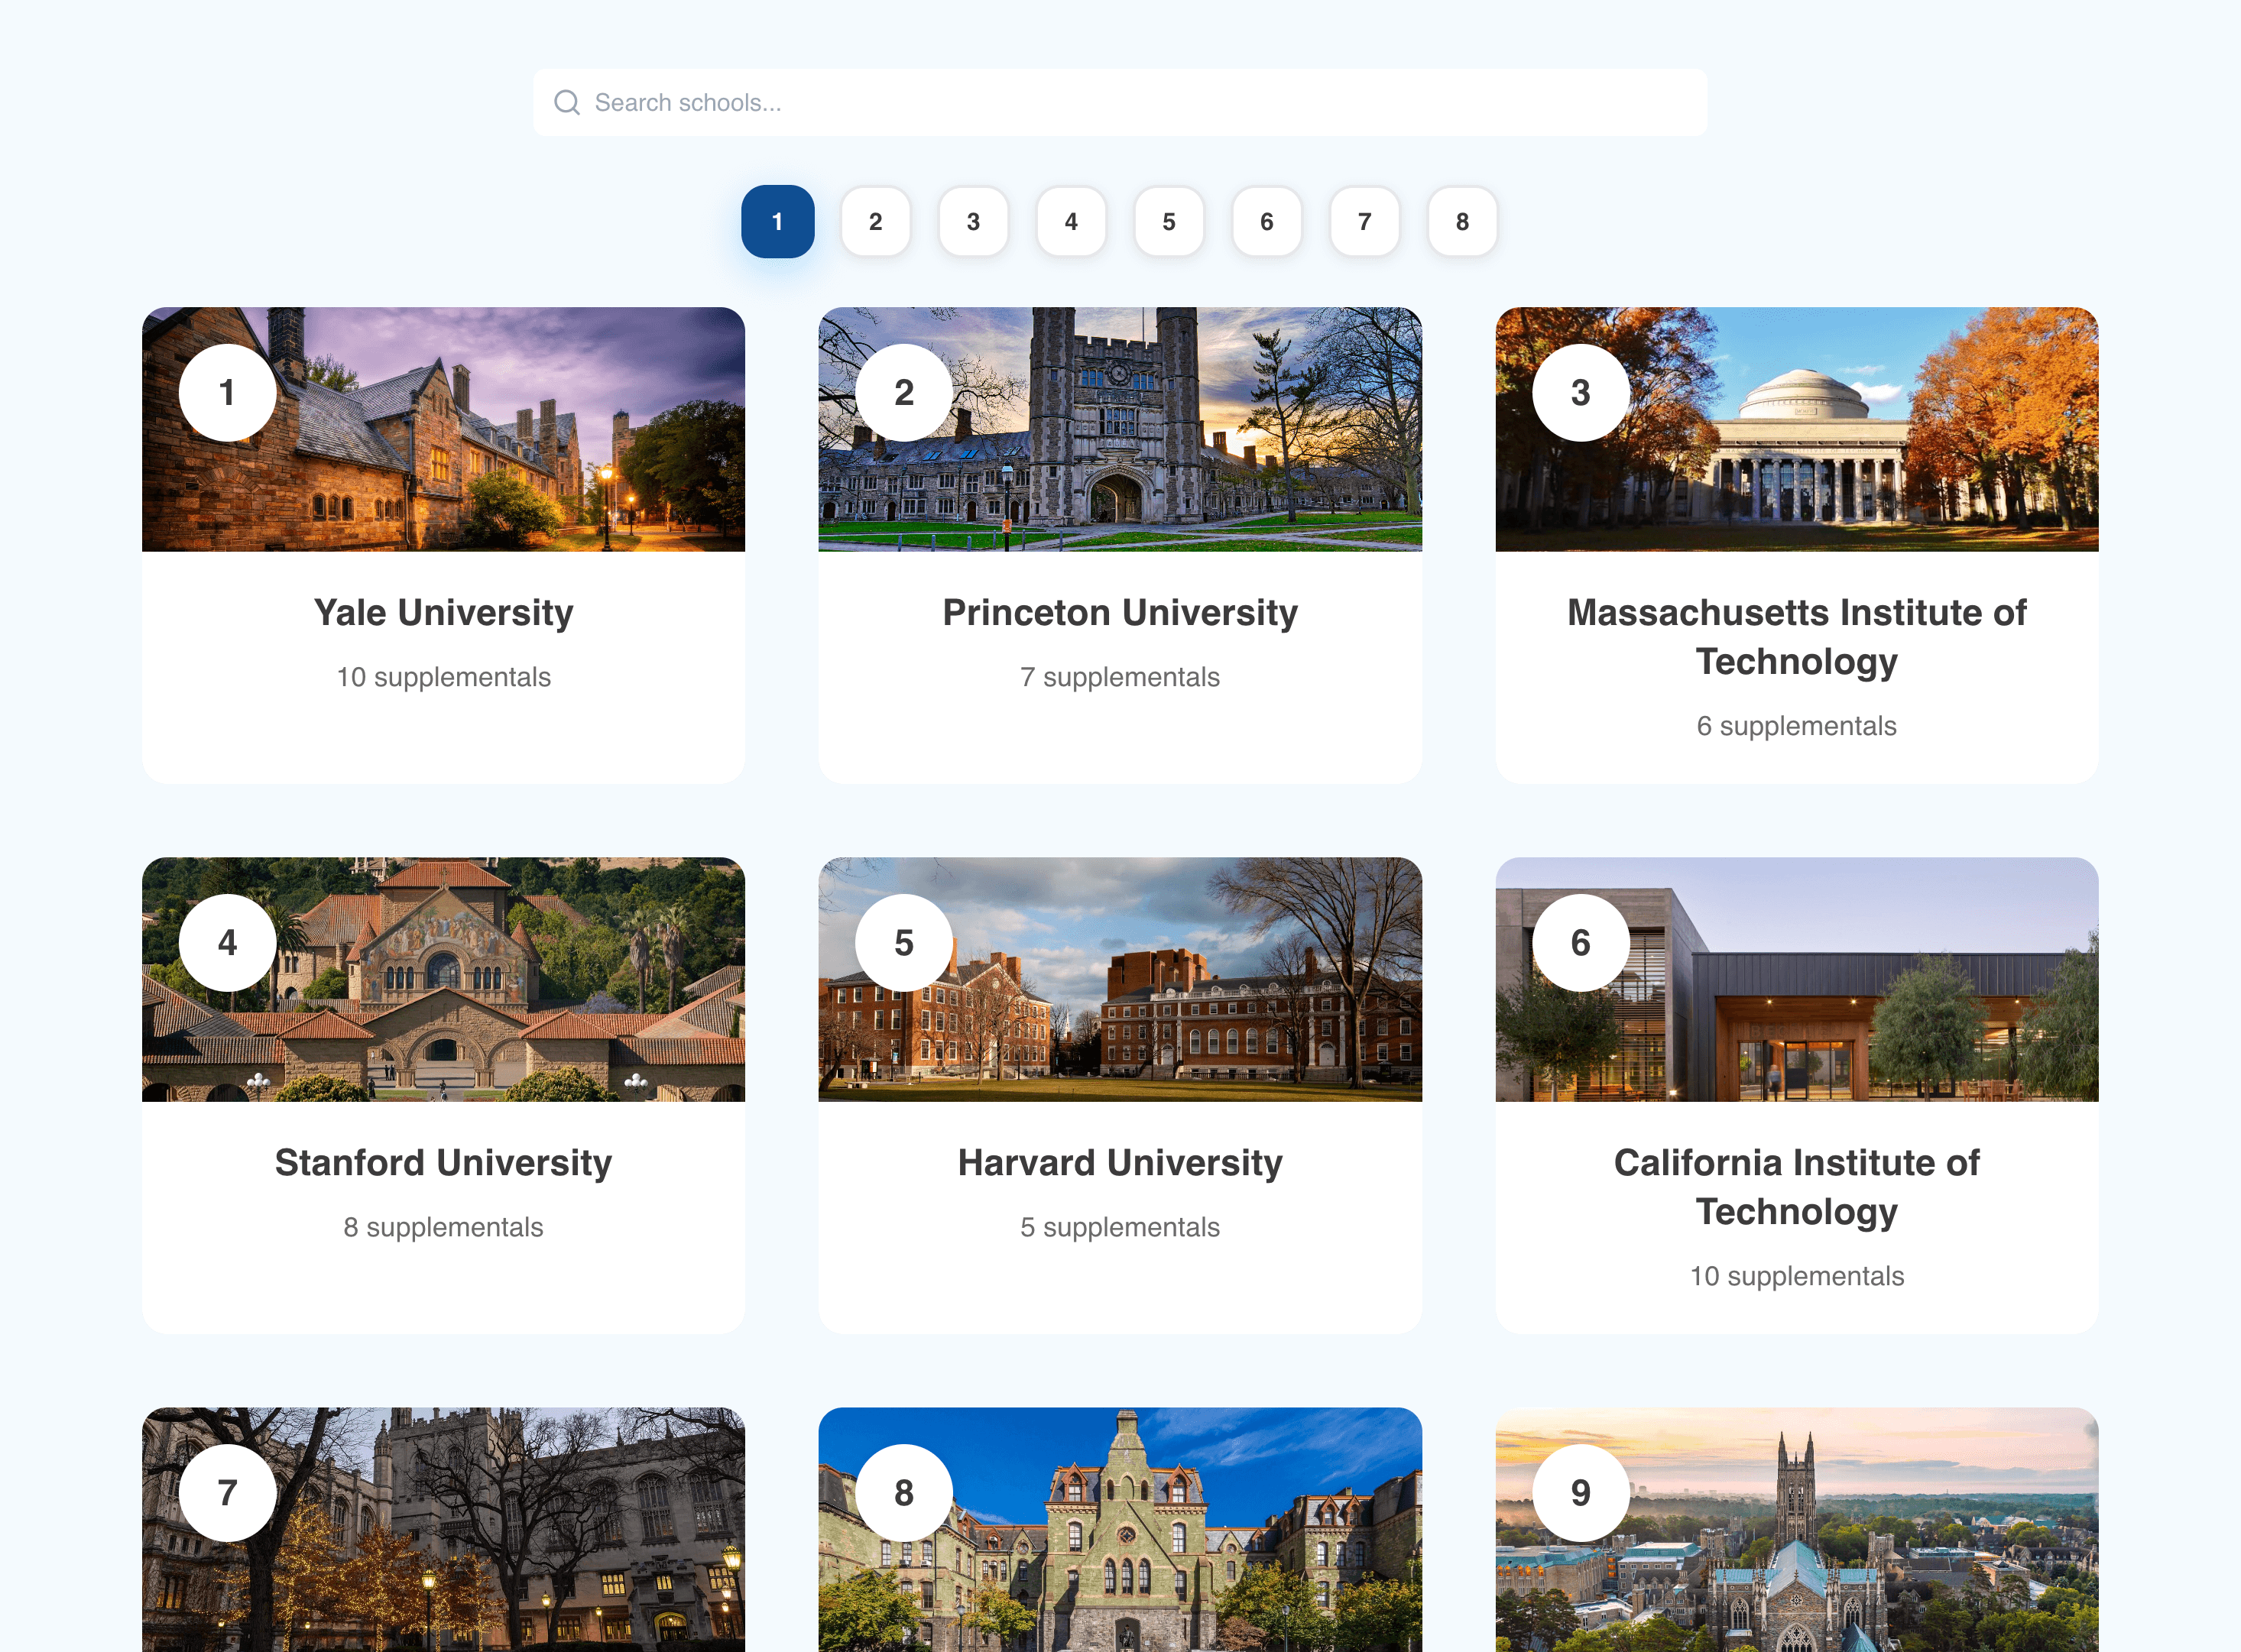Go to page 6
This screenshot has width=2241, height=1652.
tap(1267, 221)
